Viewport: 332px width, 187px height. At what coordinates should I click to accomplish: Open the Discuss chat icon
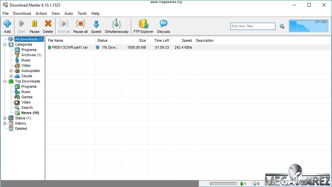163,24
